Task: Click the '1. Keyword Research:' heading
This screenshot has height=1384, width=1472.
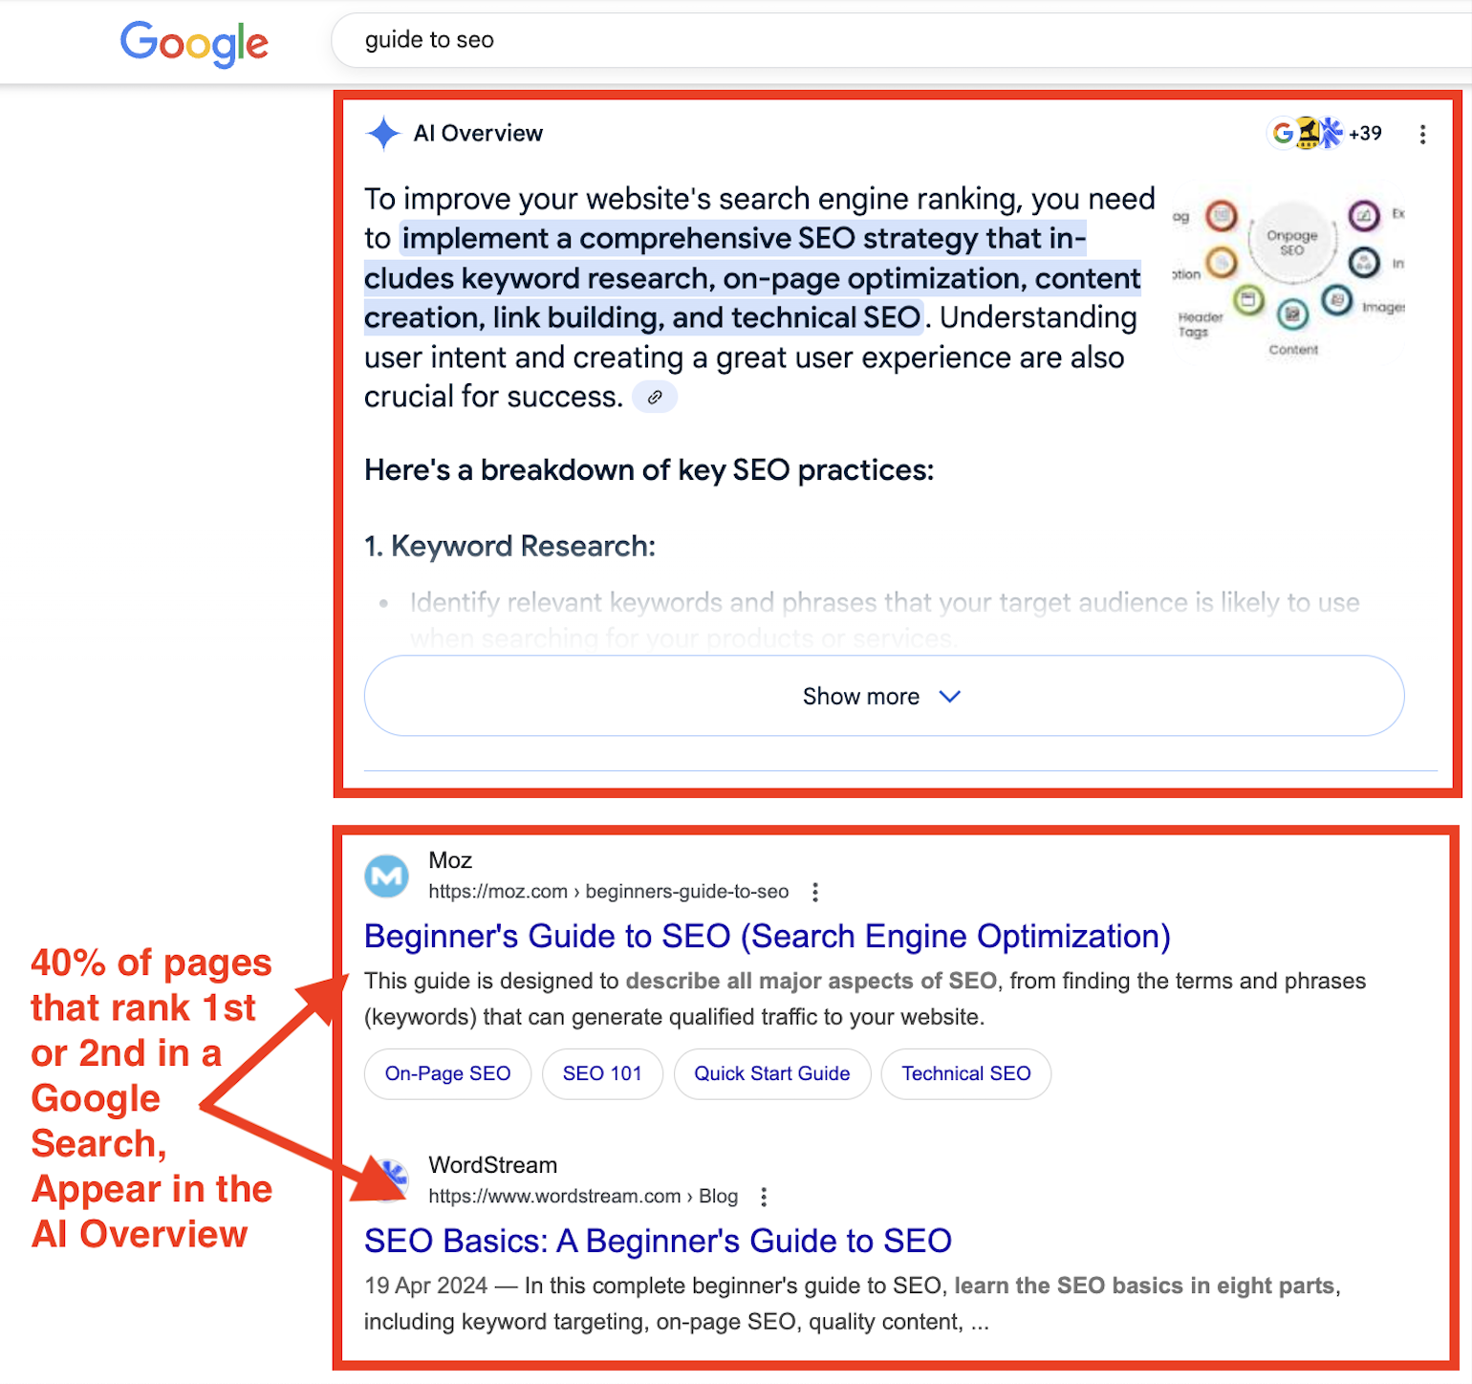Action: pyautogui.click(x=509, y=546)
